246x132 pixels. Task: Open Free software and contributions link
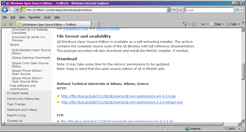[x=23, y=87]
